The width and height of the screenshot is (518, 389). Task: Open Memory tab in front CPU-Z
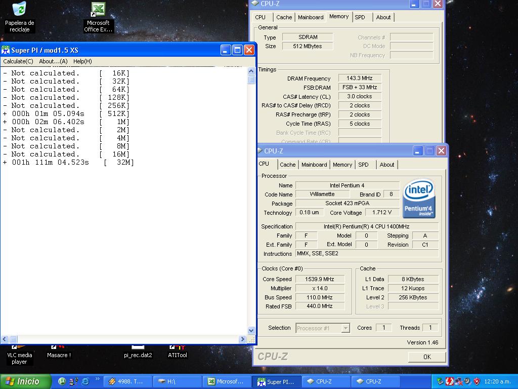tap(342, 165)
